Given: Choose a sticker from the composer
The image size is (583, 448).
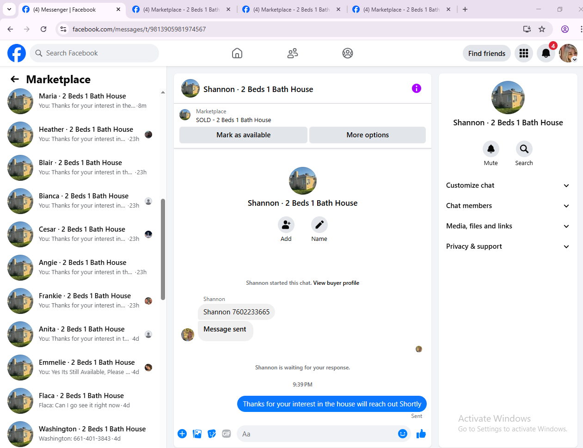Looking at the screenshot, I should coord(212,434).
